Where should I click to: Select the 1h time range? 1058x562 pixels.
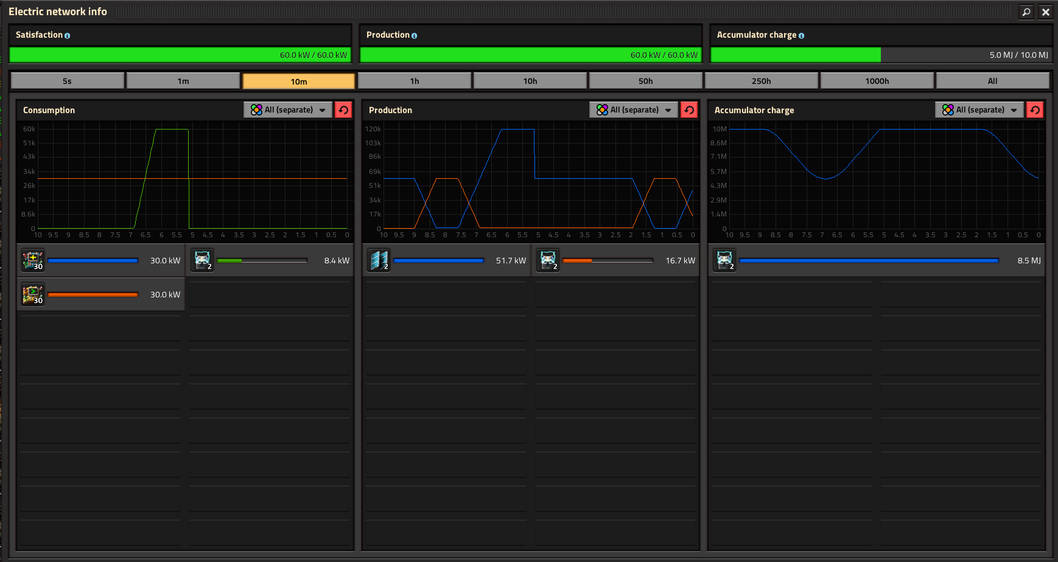click(415, 81)
